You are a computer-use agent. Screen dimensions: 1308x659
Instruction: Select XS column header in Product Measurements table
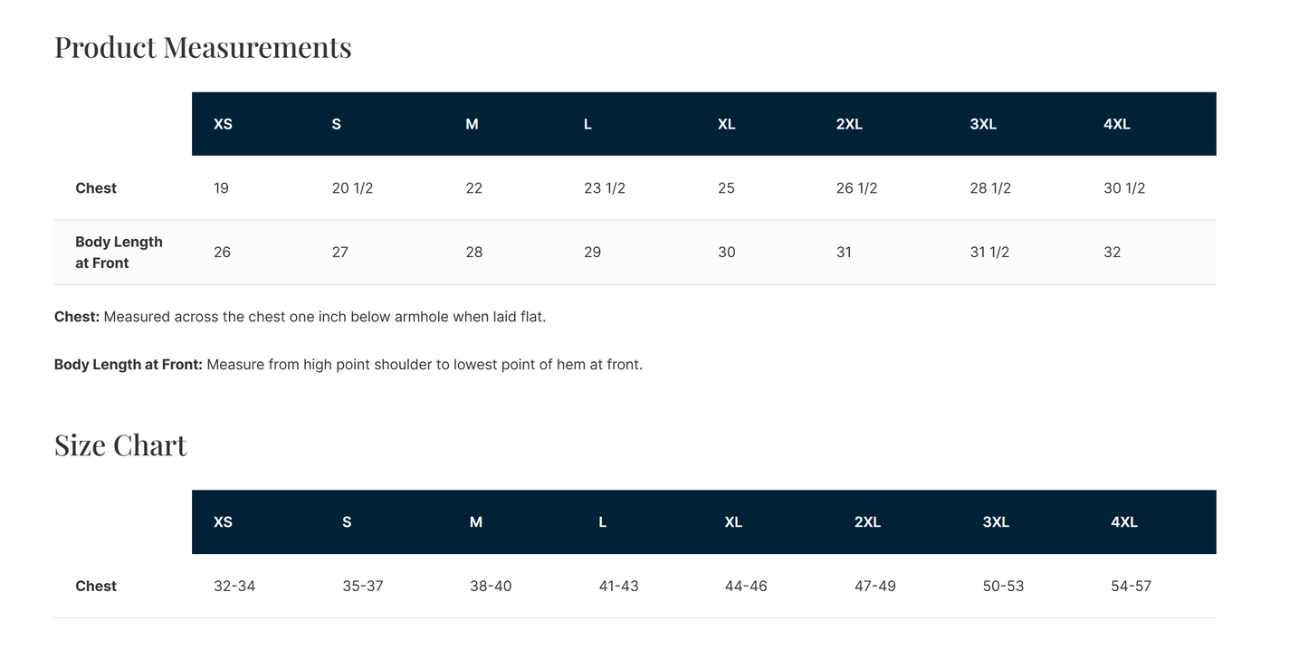[223, 124]
